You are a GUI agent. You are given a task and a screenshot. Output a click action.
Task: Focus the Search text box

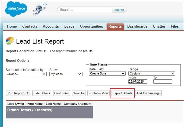(x=85, y=10)
